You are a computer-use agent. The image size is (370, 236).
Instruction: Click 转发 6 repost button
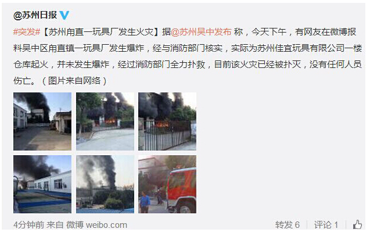(288, 224)
